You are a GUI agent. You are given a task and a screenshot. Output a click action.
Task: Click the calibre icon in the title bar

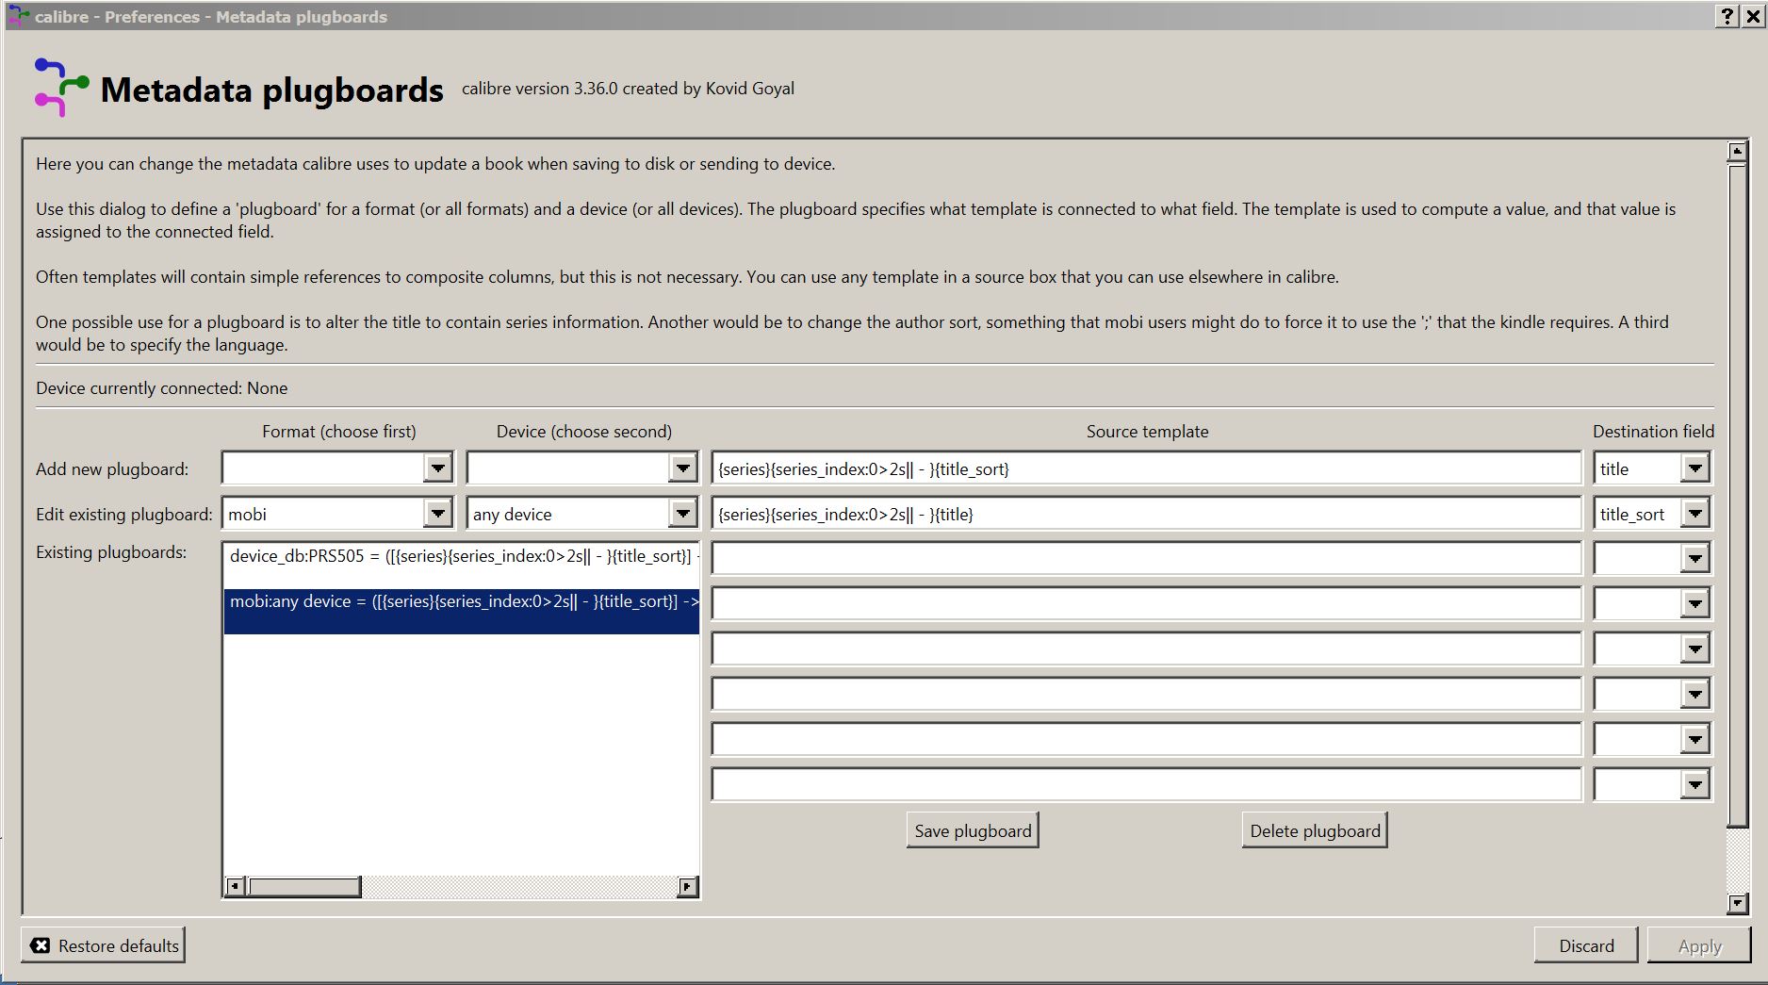point(18,16)
